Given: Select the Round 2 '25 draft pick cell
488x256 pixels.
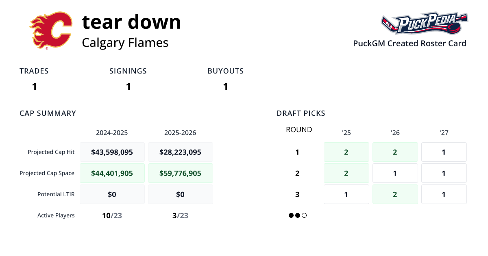Looking at the screenshot, I should (346, 173).
